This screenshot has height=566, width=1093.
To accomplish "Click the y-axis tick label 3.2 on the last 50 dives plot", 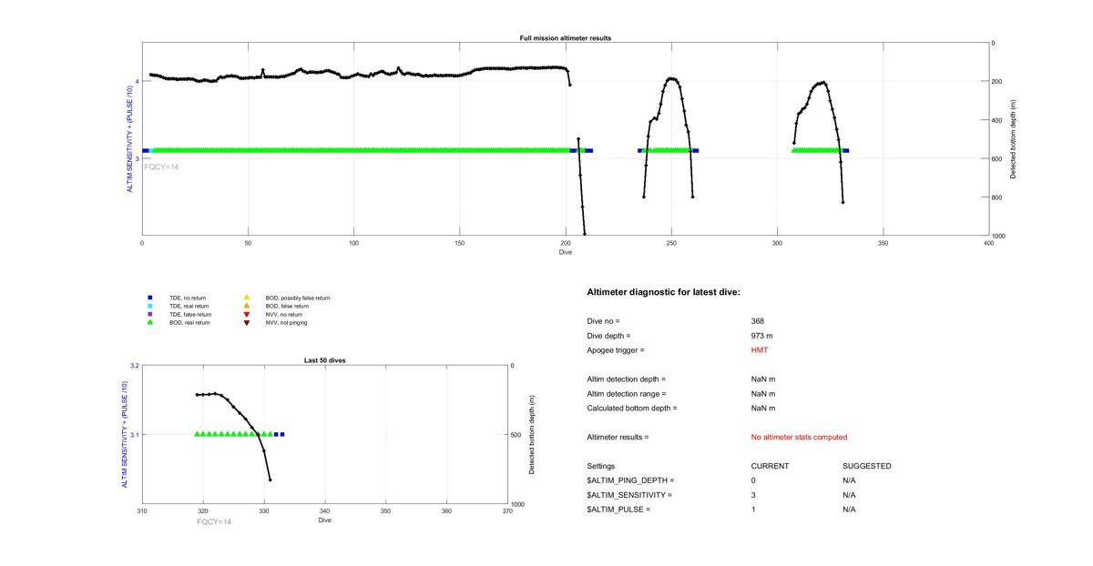I will click(134, 366).
